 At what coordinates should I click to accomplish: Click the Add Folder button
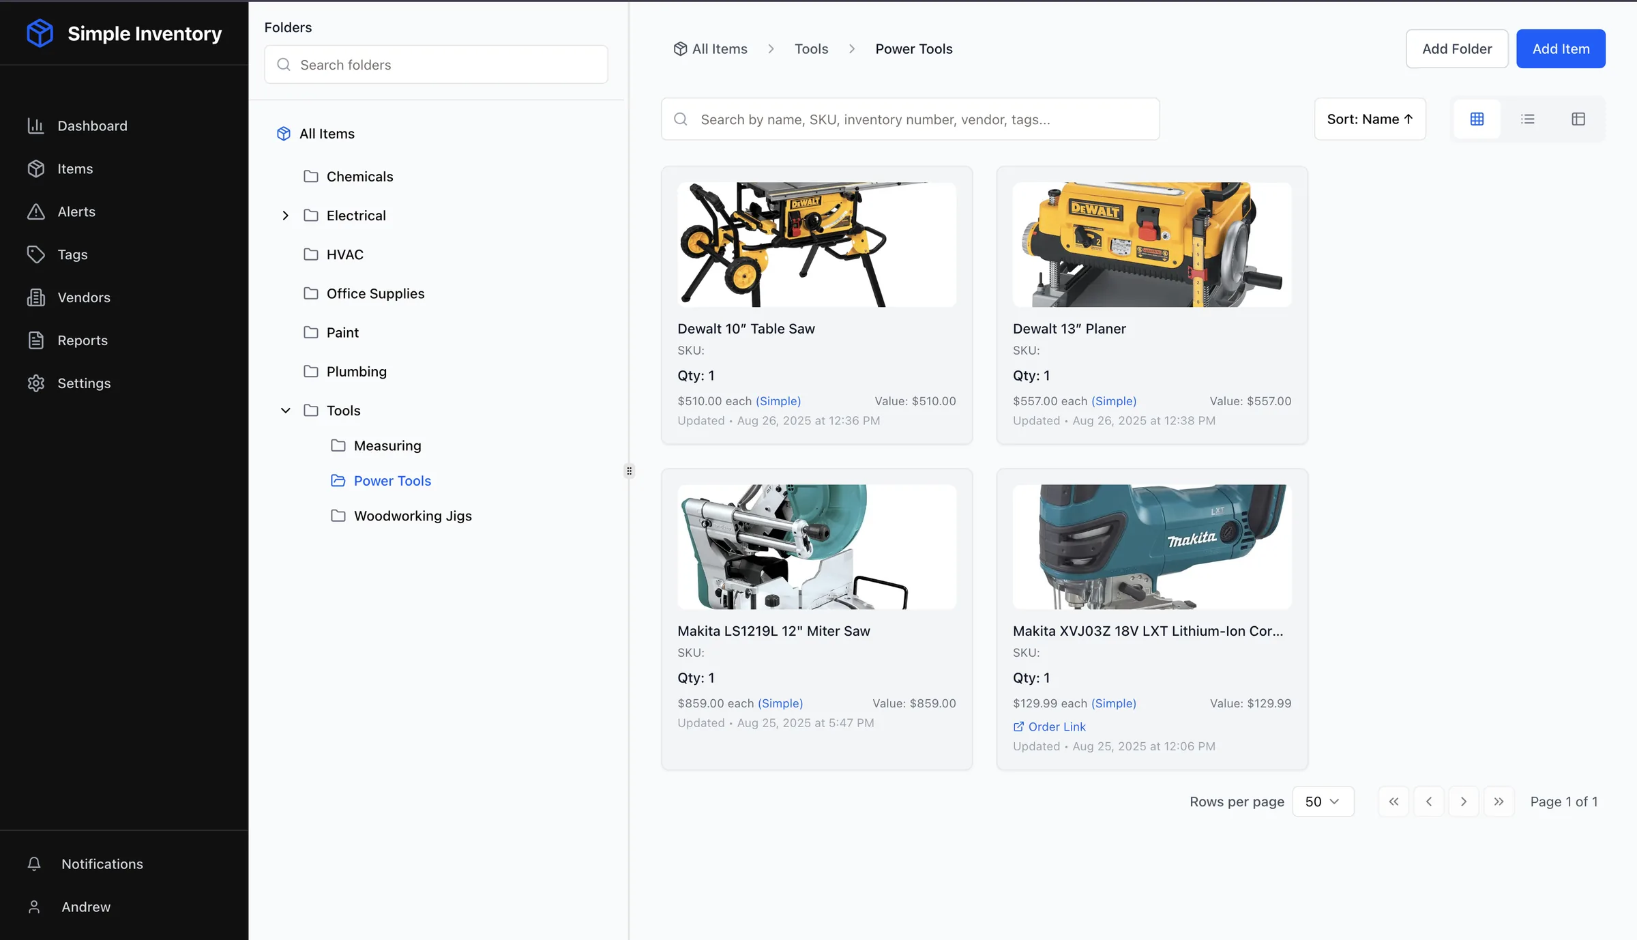[1457, 49]
